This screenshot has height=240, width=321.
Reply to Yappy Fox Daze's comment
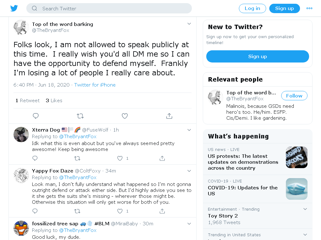coord(35,211)
